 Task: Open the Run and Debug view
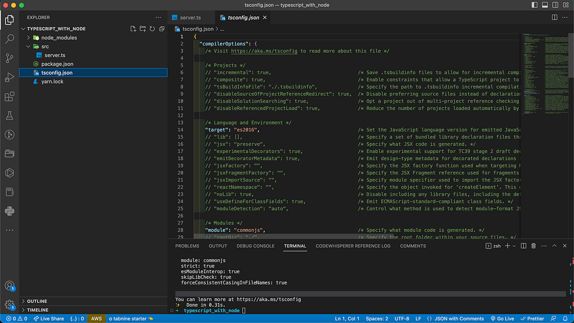coord(10,77)
